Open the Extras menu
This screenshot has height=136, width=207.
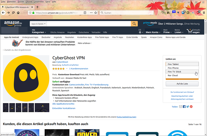click(48, 2)
